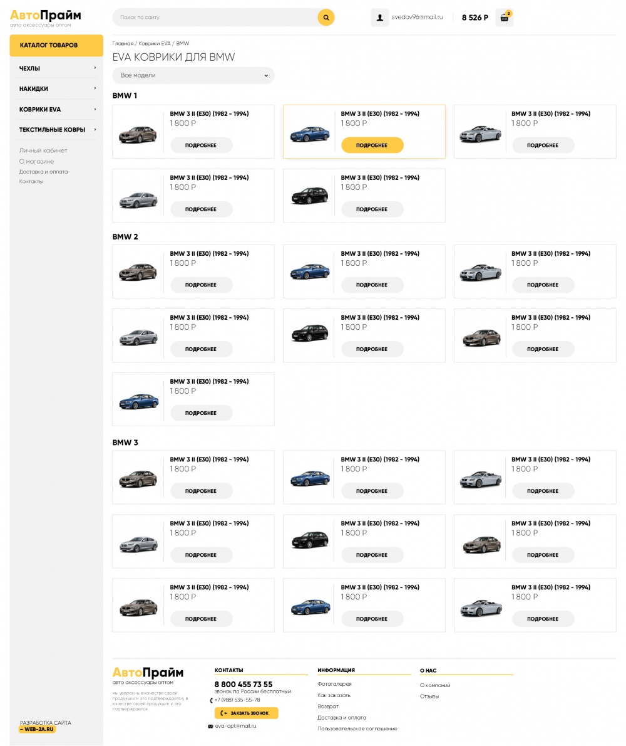Select КОВРИКИ EVA in the sidebar menu

(x=40, y=109)
